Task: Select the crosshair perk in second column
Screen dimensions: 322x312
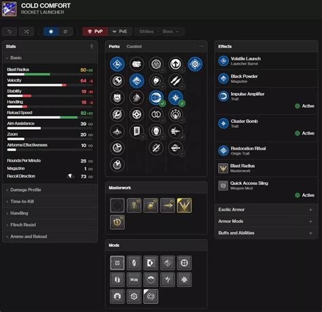Action: click(x=137, y=114)
